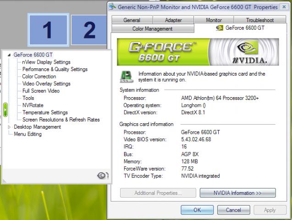Collapse the GeForce 6600 GT tree node
292x220 pixels.
9,55
